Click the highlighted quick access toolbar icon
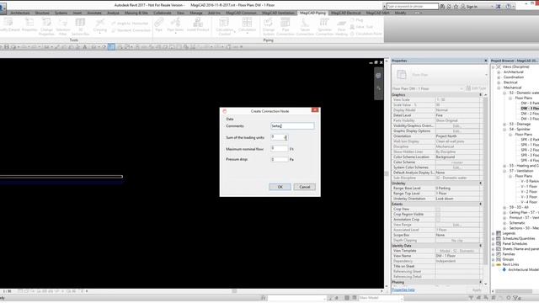Screen dimensions: 539x303 [111, 47]
